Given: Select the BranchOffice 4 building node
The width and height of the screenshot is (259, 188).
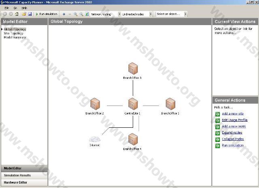Looking at the screenshot, I should click(x=133, y=139).
